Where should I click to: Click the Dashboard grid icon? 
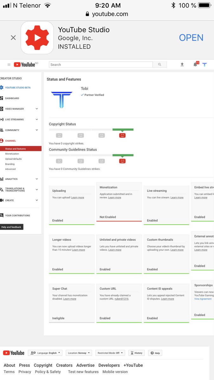2,98
